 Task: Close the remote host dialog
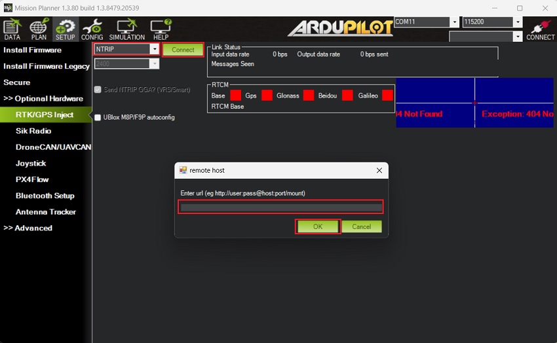[379, 170]
